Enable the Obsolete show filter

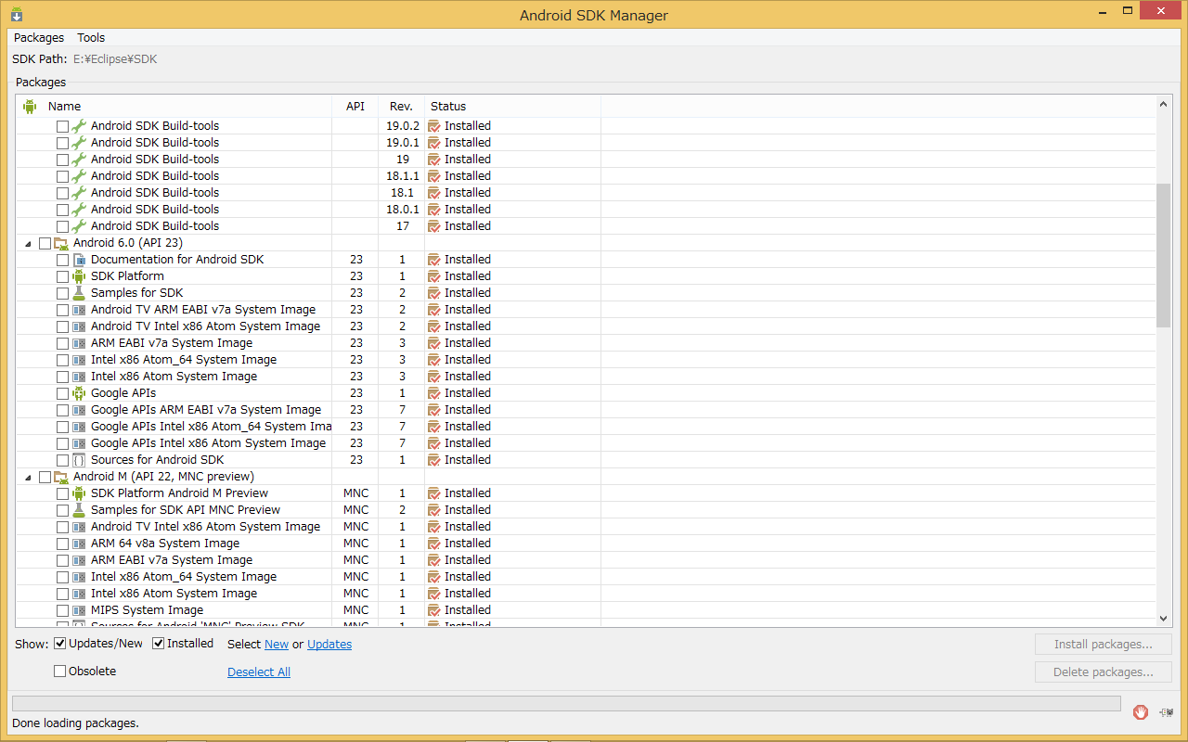coord(60,672)
